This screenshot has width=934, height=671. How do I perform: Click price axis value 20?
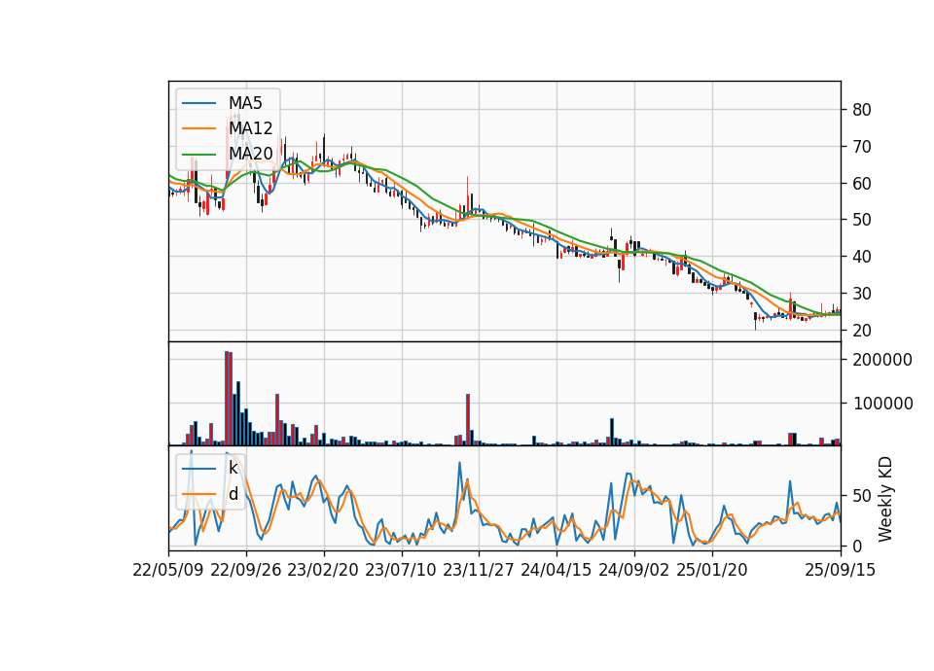point(862,331)
